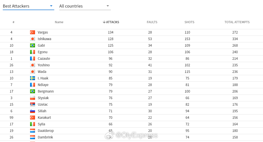Click the Sweden flag beside I. Haak
The image size is (263, 142).
pyautogui.click(x=33, y=78)
